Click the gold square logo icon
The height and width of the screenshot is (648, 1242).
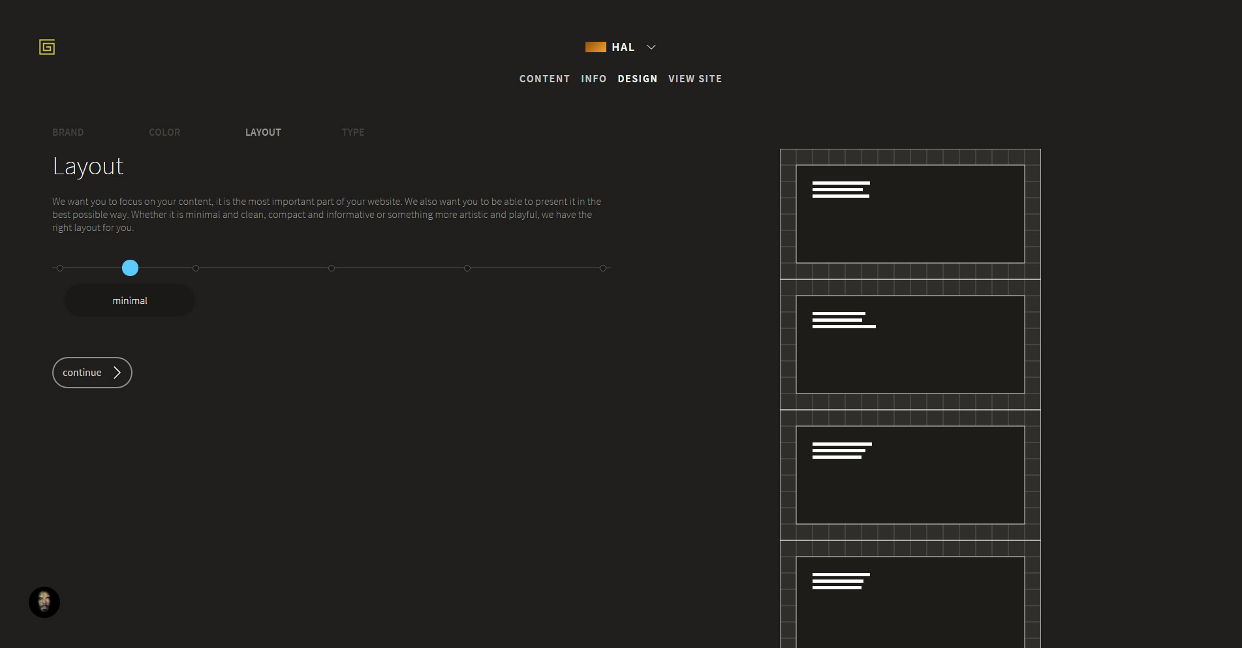coord(47,47)
